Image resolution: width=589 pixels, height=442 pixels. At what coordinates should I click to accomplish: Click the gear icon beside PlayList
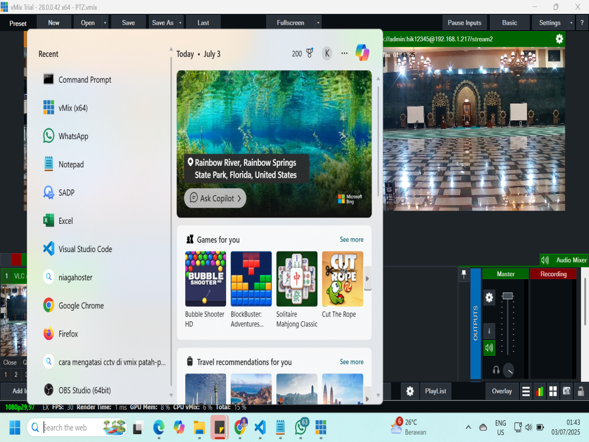tap(410, 391)
